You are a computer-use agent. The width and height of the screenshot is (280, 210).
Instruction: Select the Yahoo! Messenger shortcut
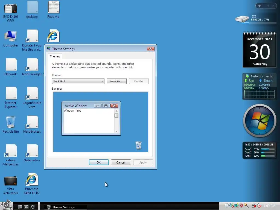(11, 155)
